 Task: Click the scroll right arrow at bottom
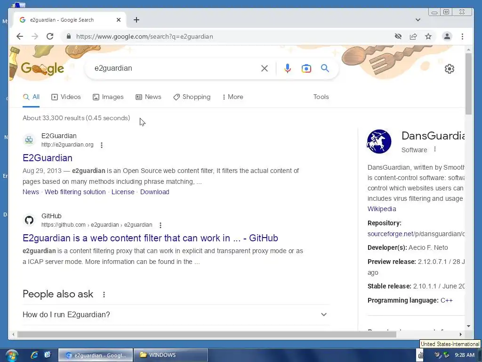click(460, 334)
